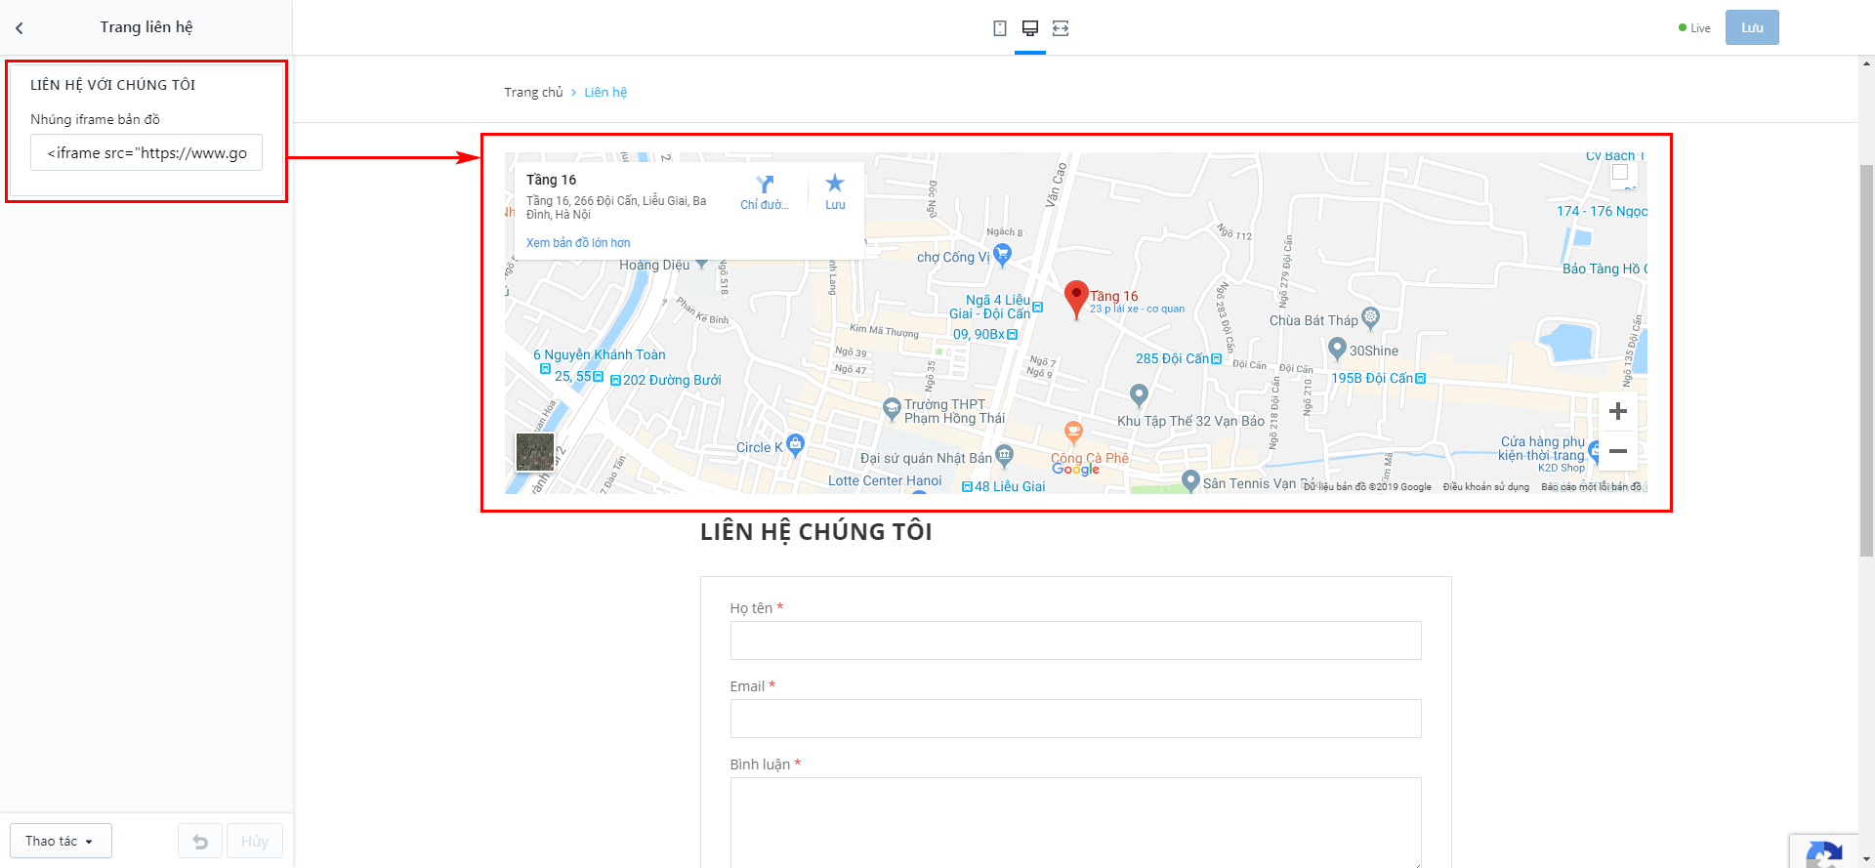Click Báo cáo một lỗi bản đồ link
This screenshot has width=1875, height=868.
[x=1592, y=487]
